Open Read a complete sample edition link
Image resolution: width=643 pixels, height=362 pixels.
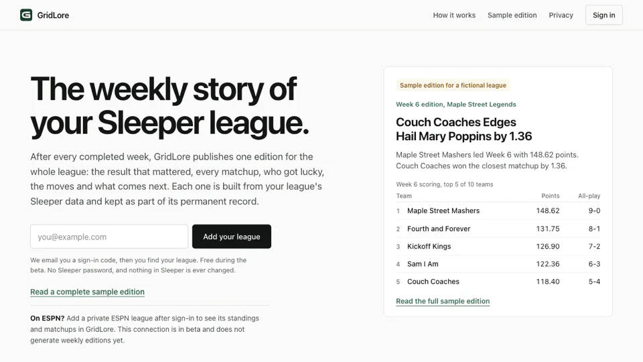87,292
